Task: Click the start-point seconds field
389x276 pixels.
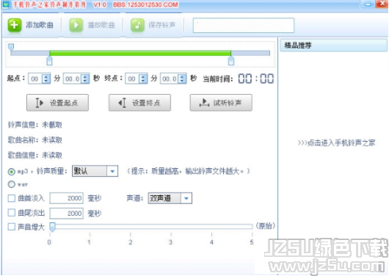Action: click(x=73, y=79)
